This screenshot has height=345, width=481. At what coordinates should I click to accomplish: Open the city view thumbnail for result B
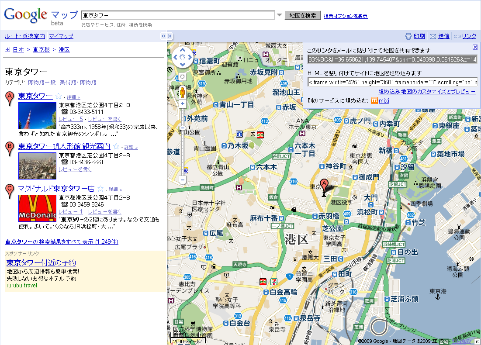coord(38,166)
